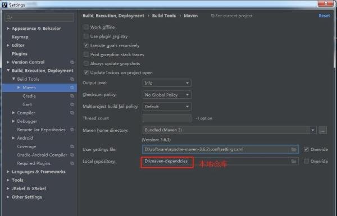The width and height of the screenshot is (337, 216).
Task: Open the Output level dropdown
Action: tap(167, 83)
